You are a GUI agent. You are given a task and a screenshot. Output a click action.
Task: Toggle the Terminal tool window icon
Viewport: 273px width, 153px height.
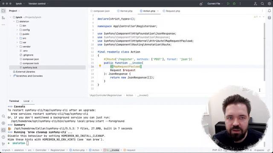3,130
